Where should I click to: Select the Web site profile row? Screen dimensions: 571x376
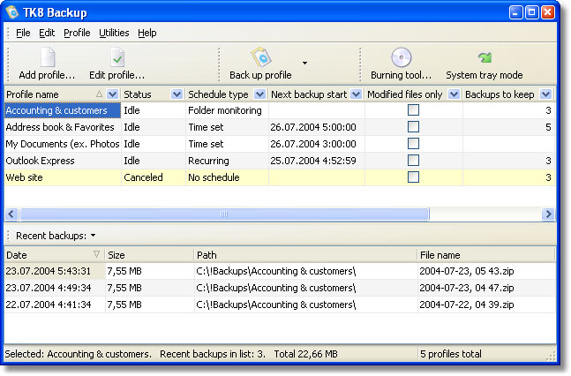click(x=280, y=177)
